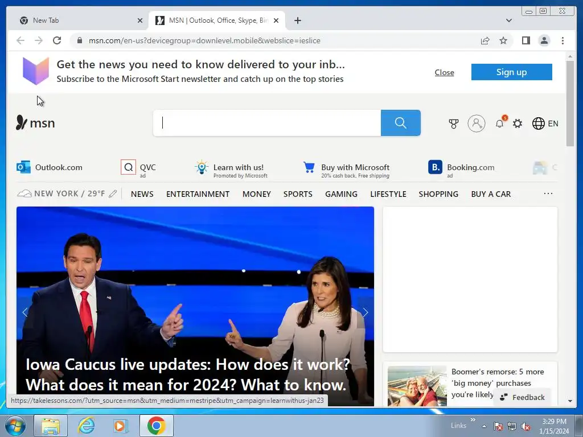
Task: Open the Chrome profile avatar
Action: (544, 40)
